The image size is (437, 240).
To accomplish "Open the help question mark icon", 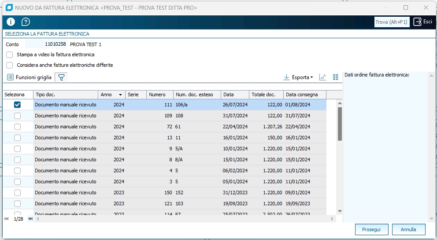I will pos(26,22).
